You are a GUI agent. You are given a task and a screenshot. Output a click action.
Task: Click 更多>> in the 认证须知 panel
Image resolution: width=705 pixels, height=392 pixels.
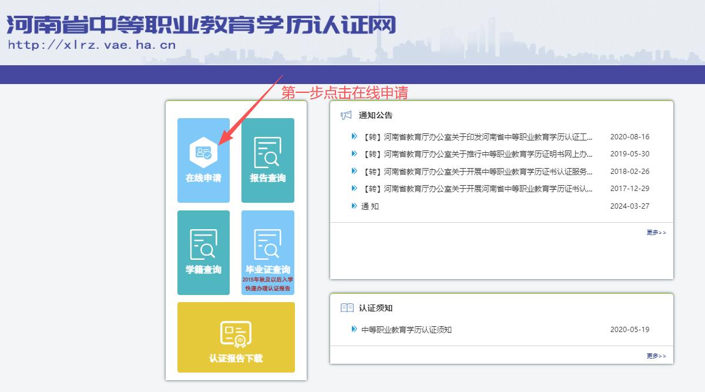point(656,356)
